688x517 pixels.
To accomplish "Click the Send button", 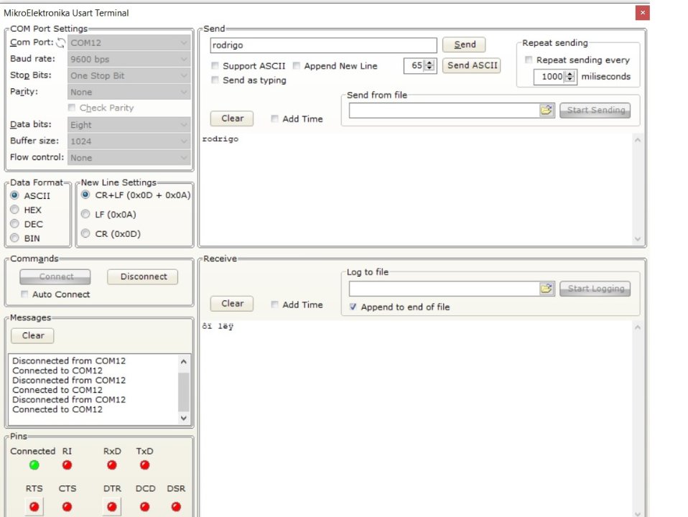I will (x=464, y=45).
